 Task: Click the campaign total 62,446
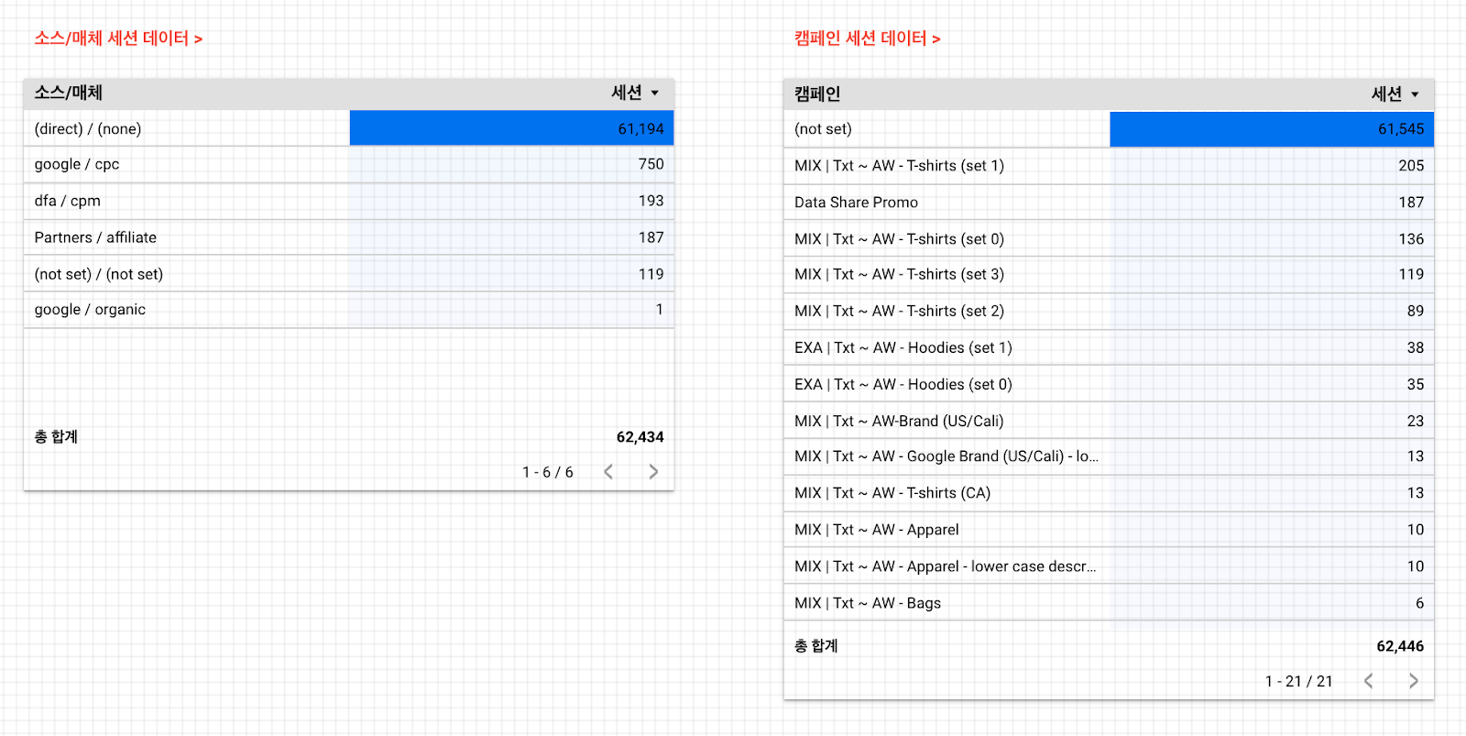[x=1400, y=646]
